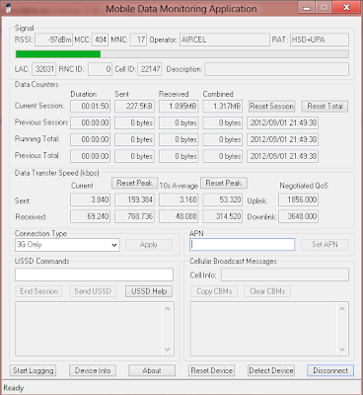Click the Disconnect button
Image resolution: width=363 pixels, height=395 pixels.
(330, 370)
